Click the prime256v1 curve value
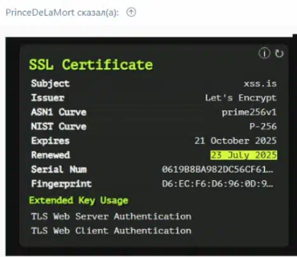 click(x=249, y=112)
